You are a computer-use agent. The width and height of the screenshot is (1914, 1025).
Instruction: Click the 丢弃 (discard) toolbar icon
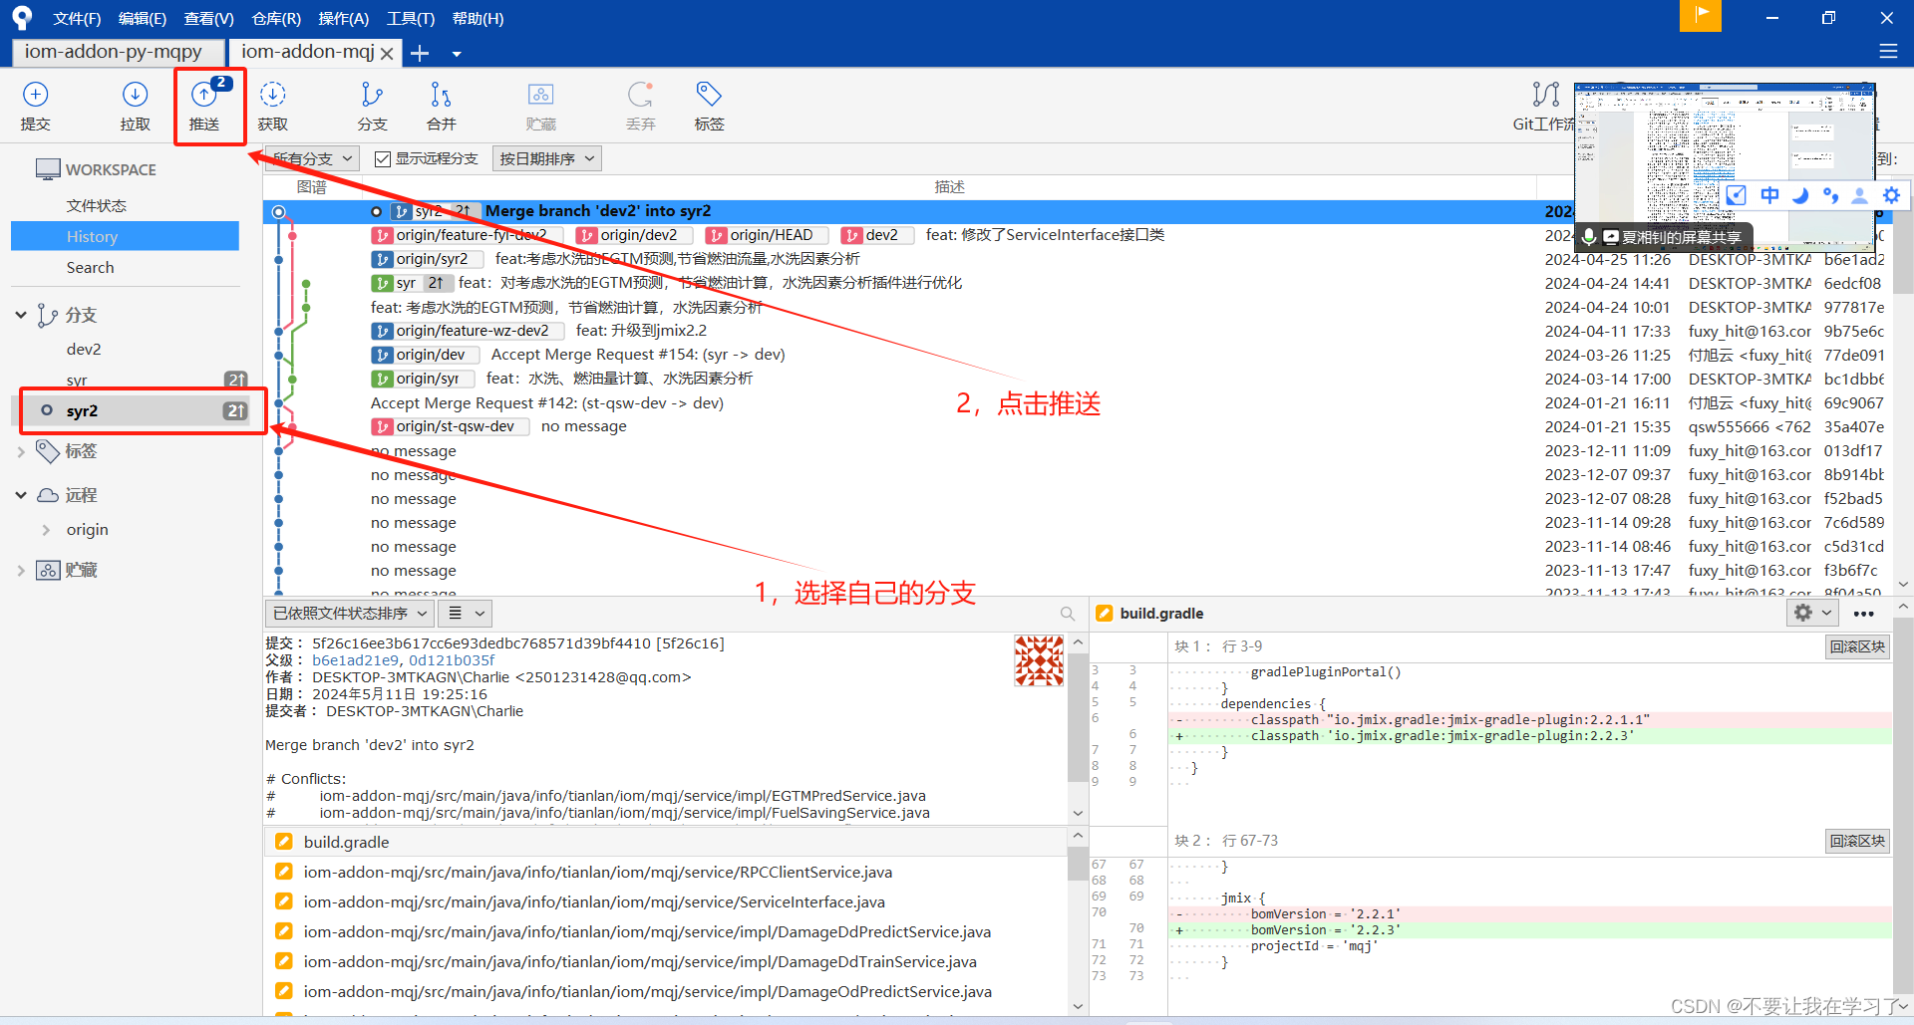pyautogui.click(x=641, y=105)
